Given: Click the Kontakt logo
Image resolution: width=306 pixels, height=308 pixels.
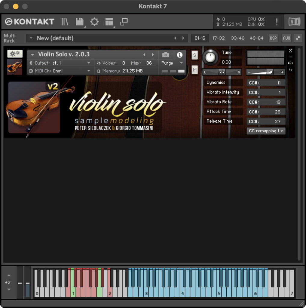Looking at the screenshot, I should pos(29,22).
